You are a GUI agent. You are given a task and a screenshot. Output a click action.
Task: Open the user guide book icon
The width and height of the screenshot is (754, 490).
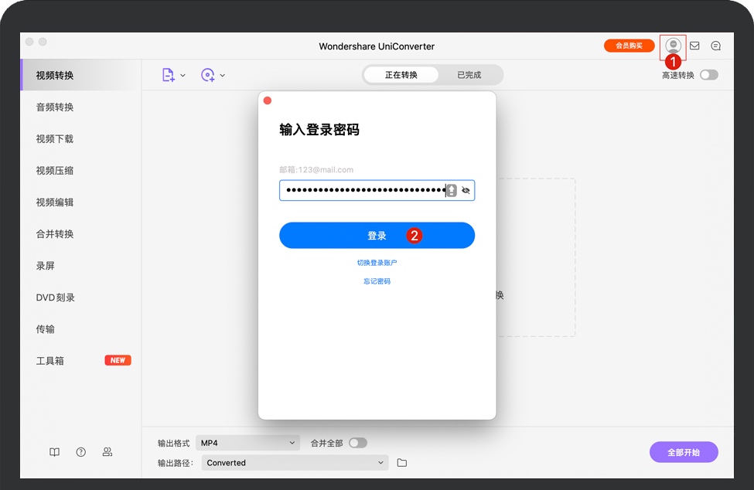point(54,452)
